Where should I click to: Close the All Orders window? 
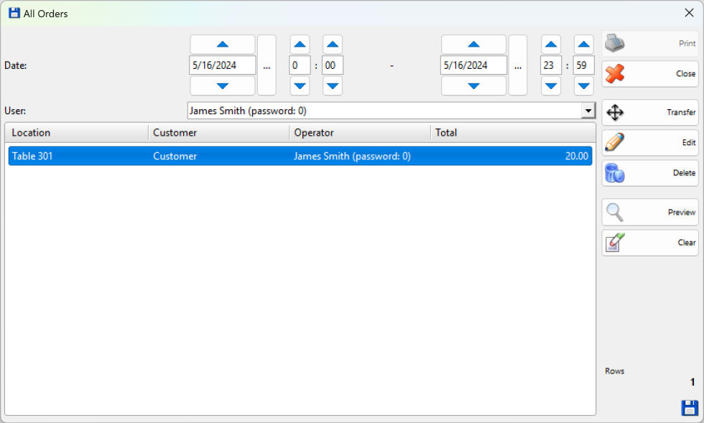click(x=689, y=13)
